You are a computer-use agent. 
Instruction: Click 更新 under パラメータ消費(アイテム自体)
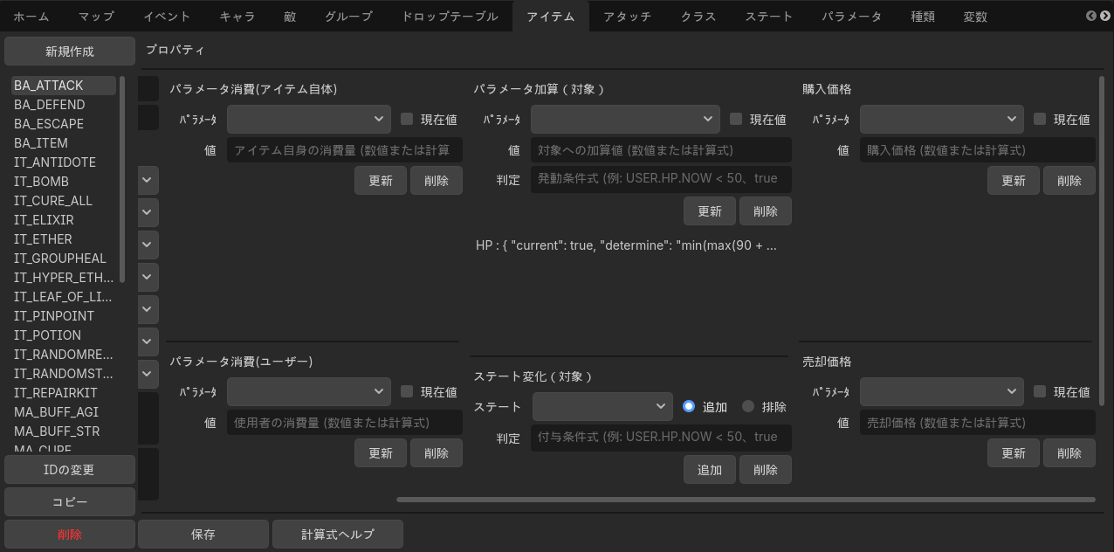[x=381, y=181]
